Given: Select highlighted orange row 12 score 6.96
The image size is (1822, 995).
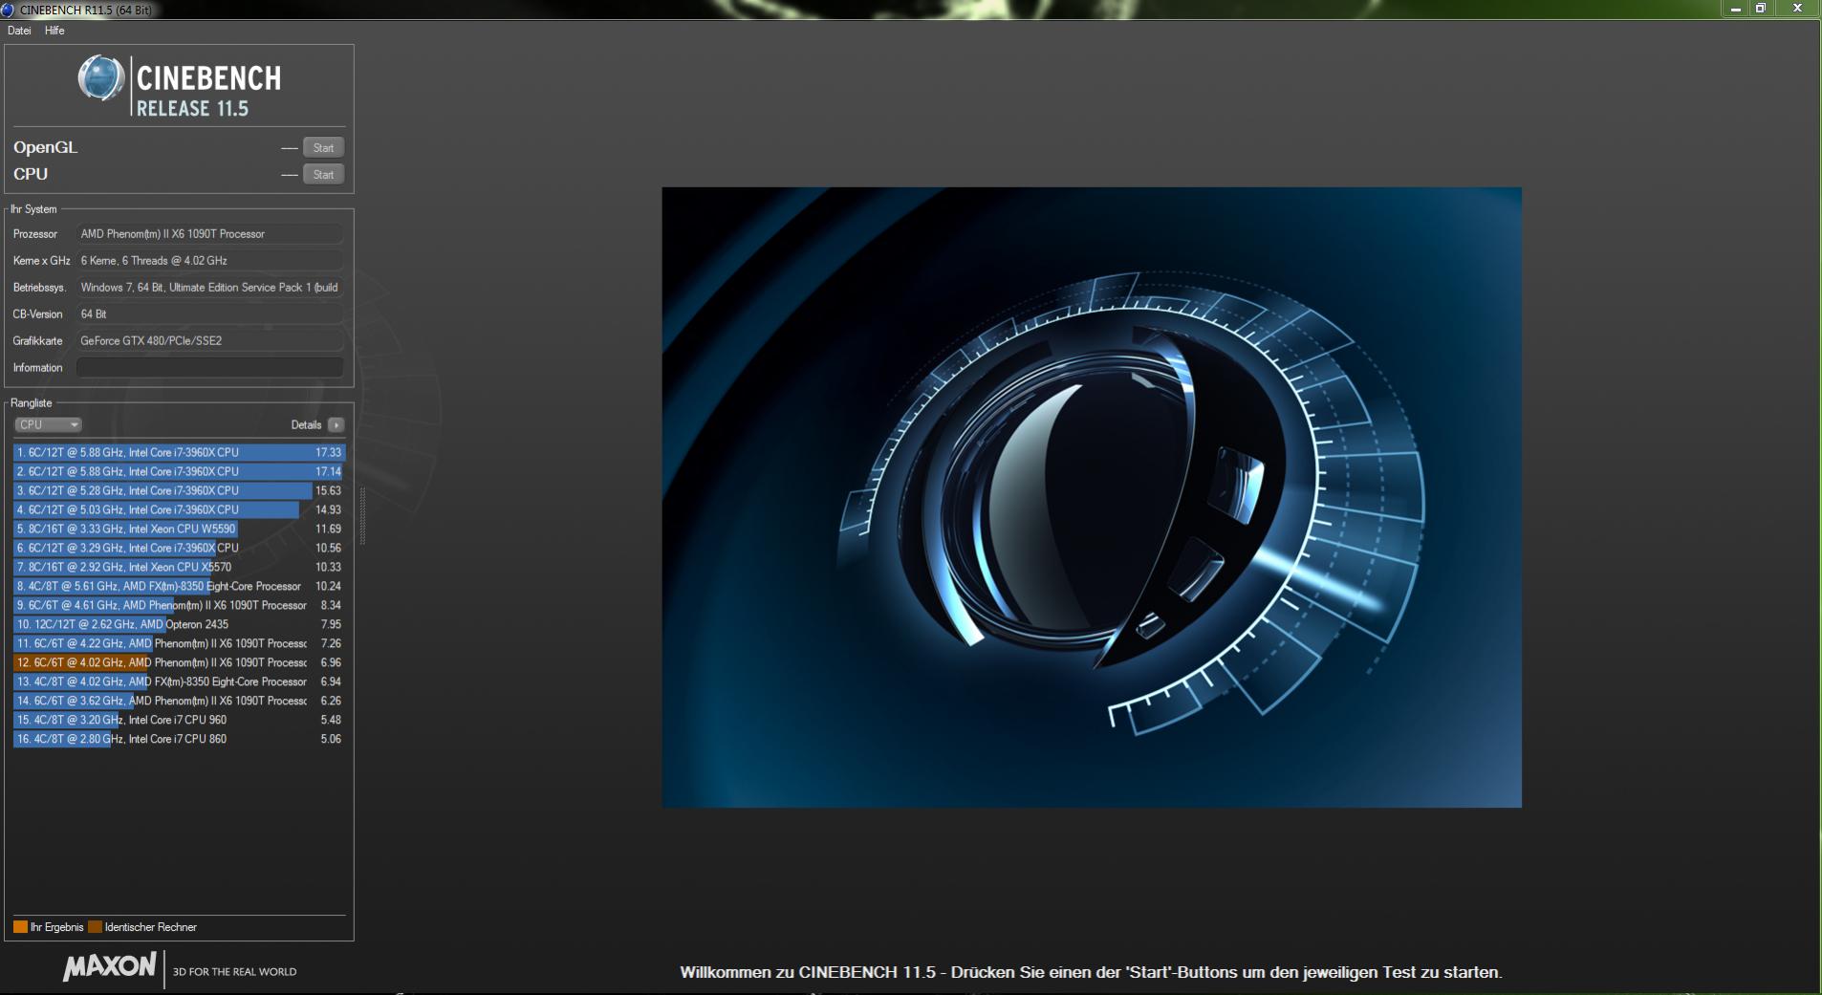Looking at the screenshot, I should 179,662.
